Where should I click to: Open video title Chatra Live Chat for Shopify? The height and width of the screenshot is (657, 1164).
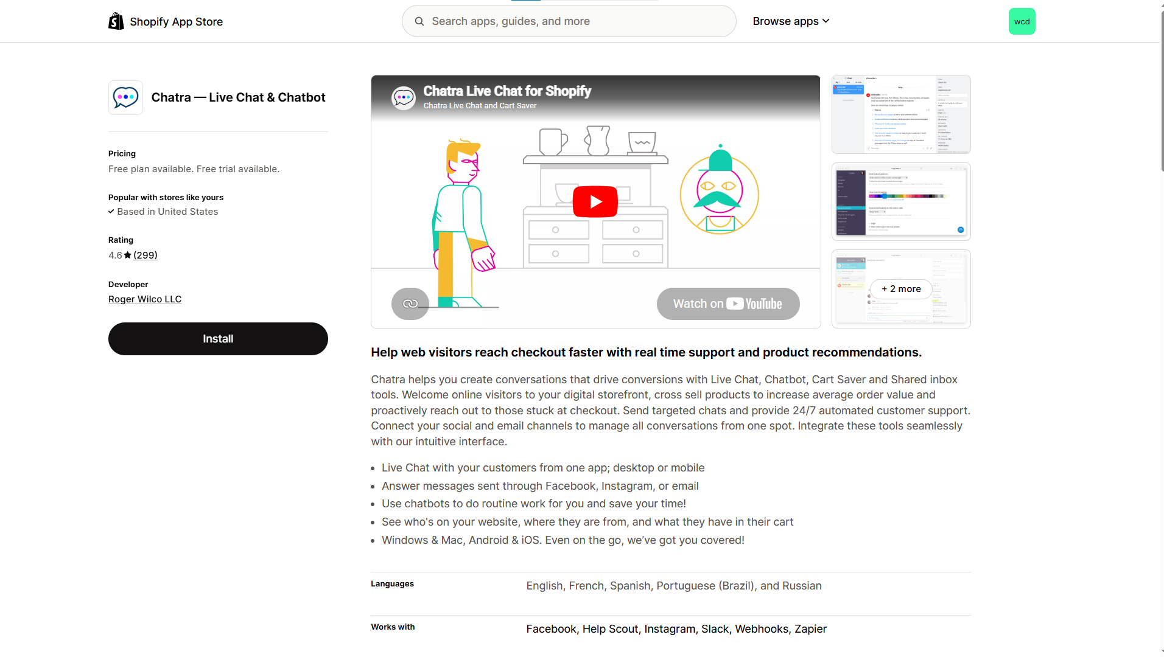click(507, 91)
